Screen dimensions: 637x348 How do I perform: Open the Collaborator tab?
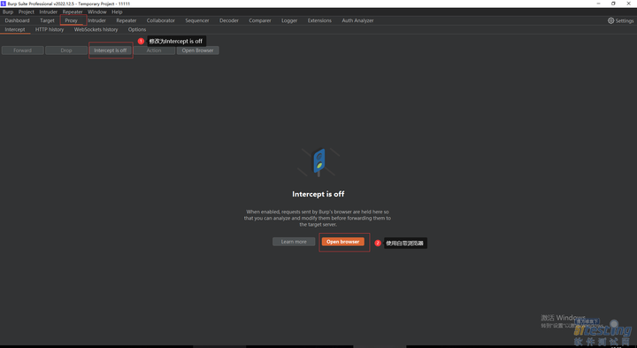160,20
